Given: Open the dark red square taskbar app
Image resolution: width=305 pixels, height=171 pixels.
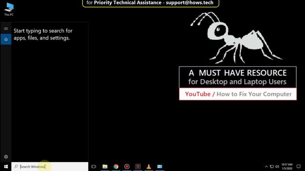Looking at the screenshot, I should [138, 167].
